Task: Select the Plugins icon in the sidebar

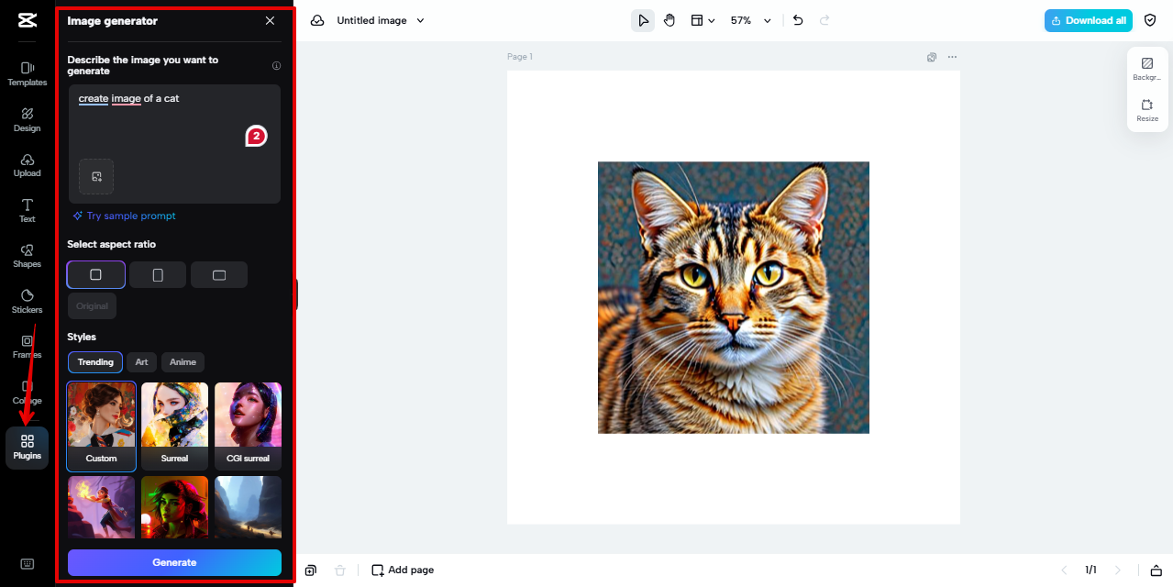Action: [x=27, y=448]
